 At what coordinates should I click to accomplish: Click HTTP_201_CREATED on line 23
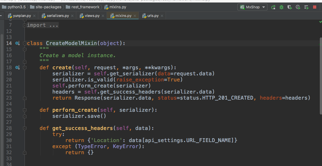coord(228,98)
